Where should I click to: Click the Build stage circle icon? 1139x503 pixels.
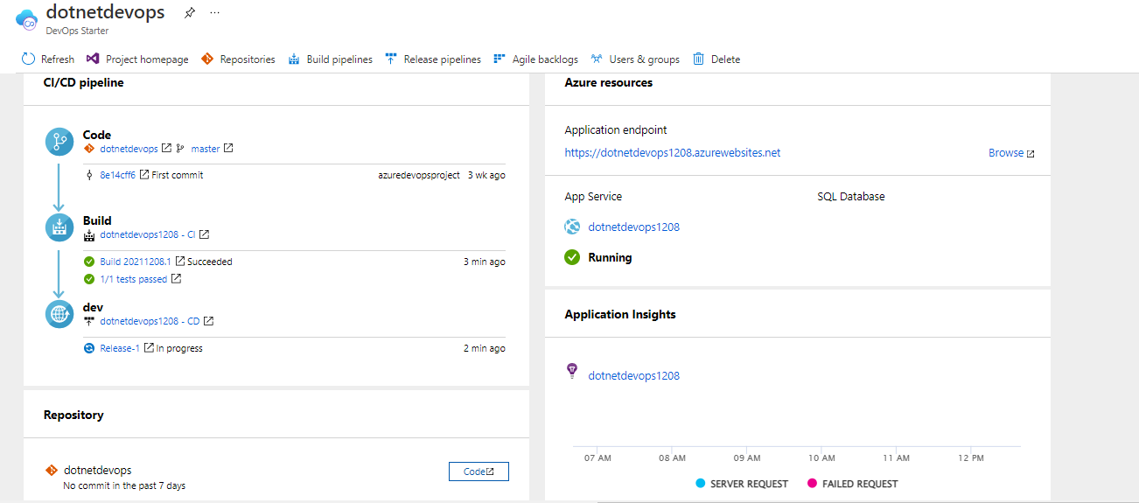coord(59,227)
